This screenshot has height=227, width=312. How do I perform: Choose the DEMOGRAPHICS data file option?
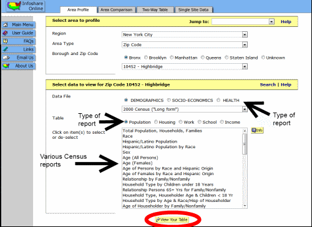126,100
